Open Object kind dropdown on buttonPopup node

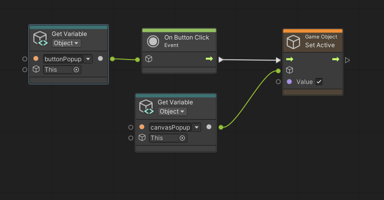(x=66, y=43)
